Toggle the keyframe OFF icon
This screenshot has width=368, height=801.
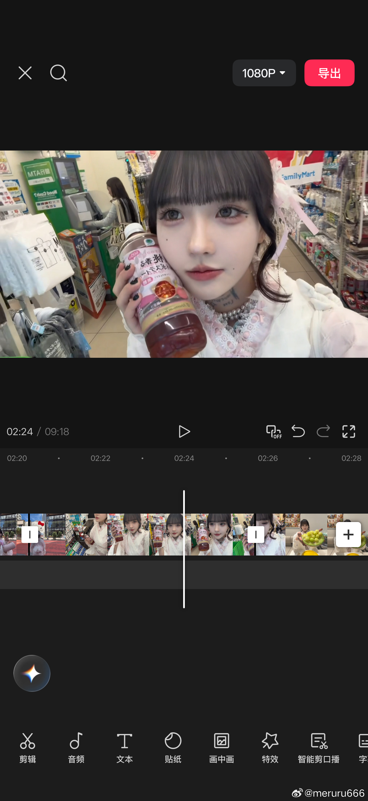(x=274, y=432)
